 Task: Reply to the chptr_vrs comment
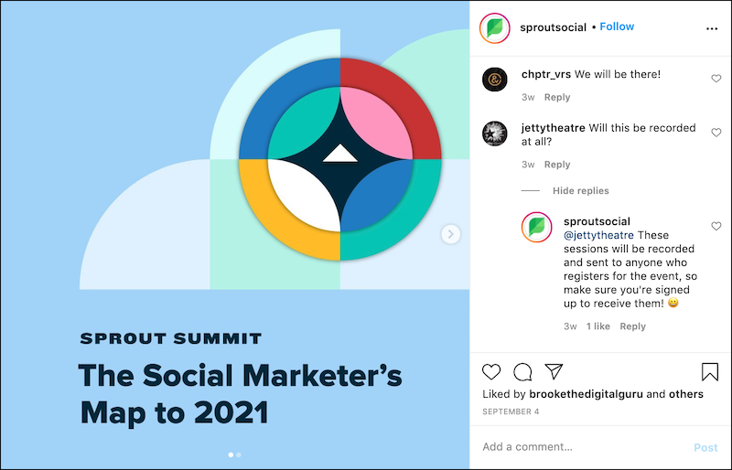tap(557, 98)
